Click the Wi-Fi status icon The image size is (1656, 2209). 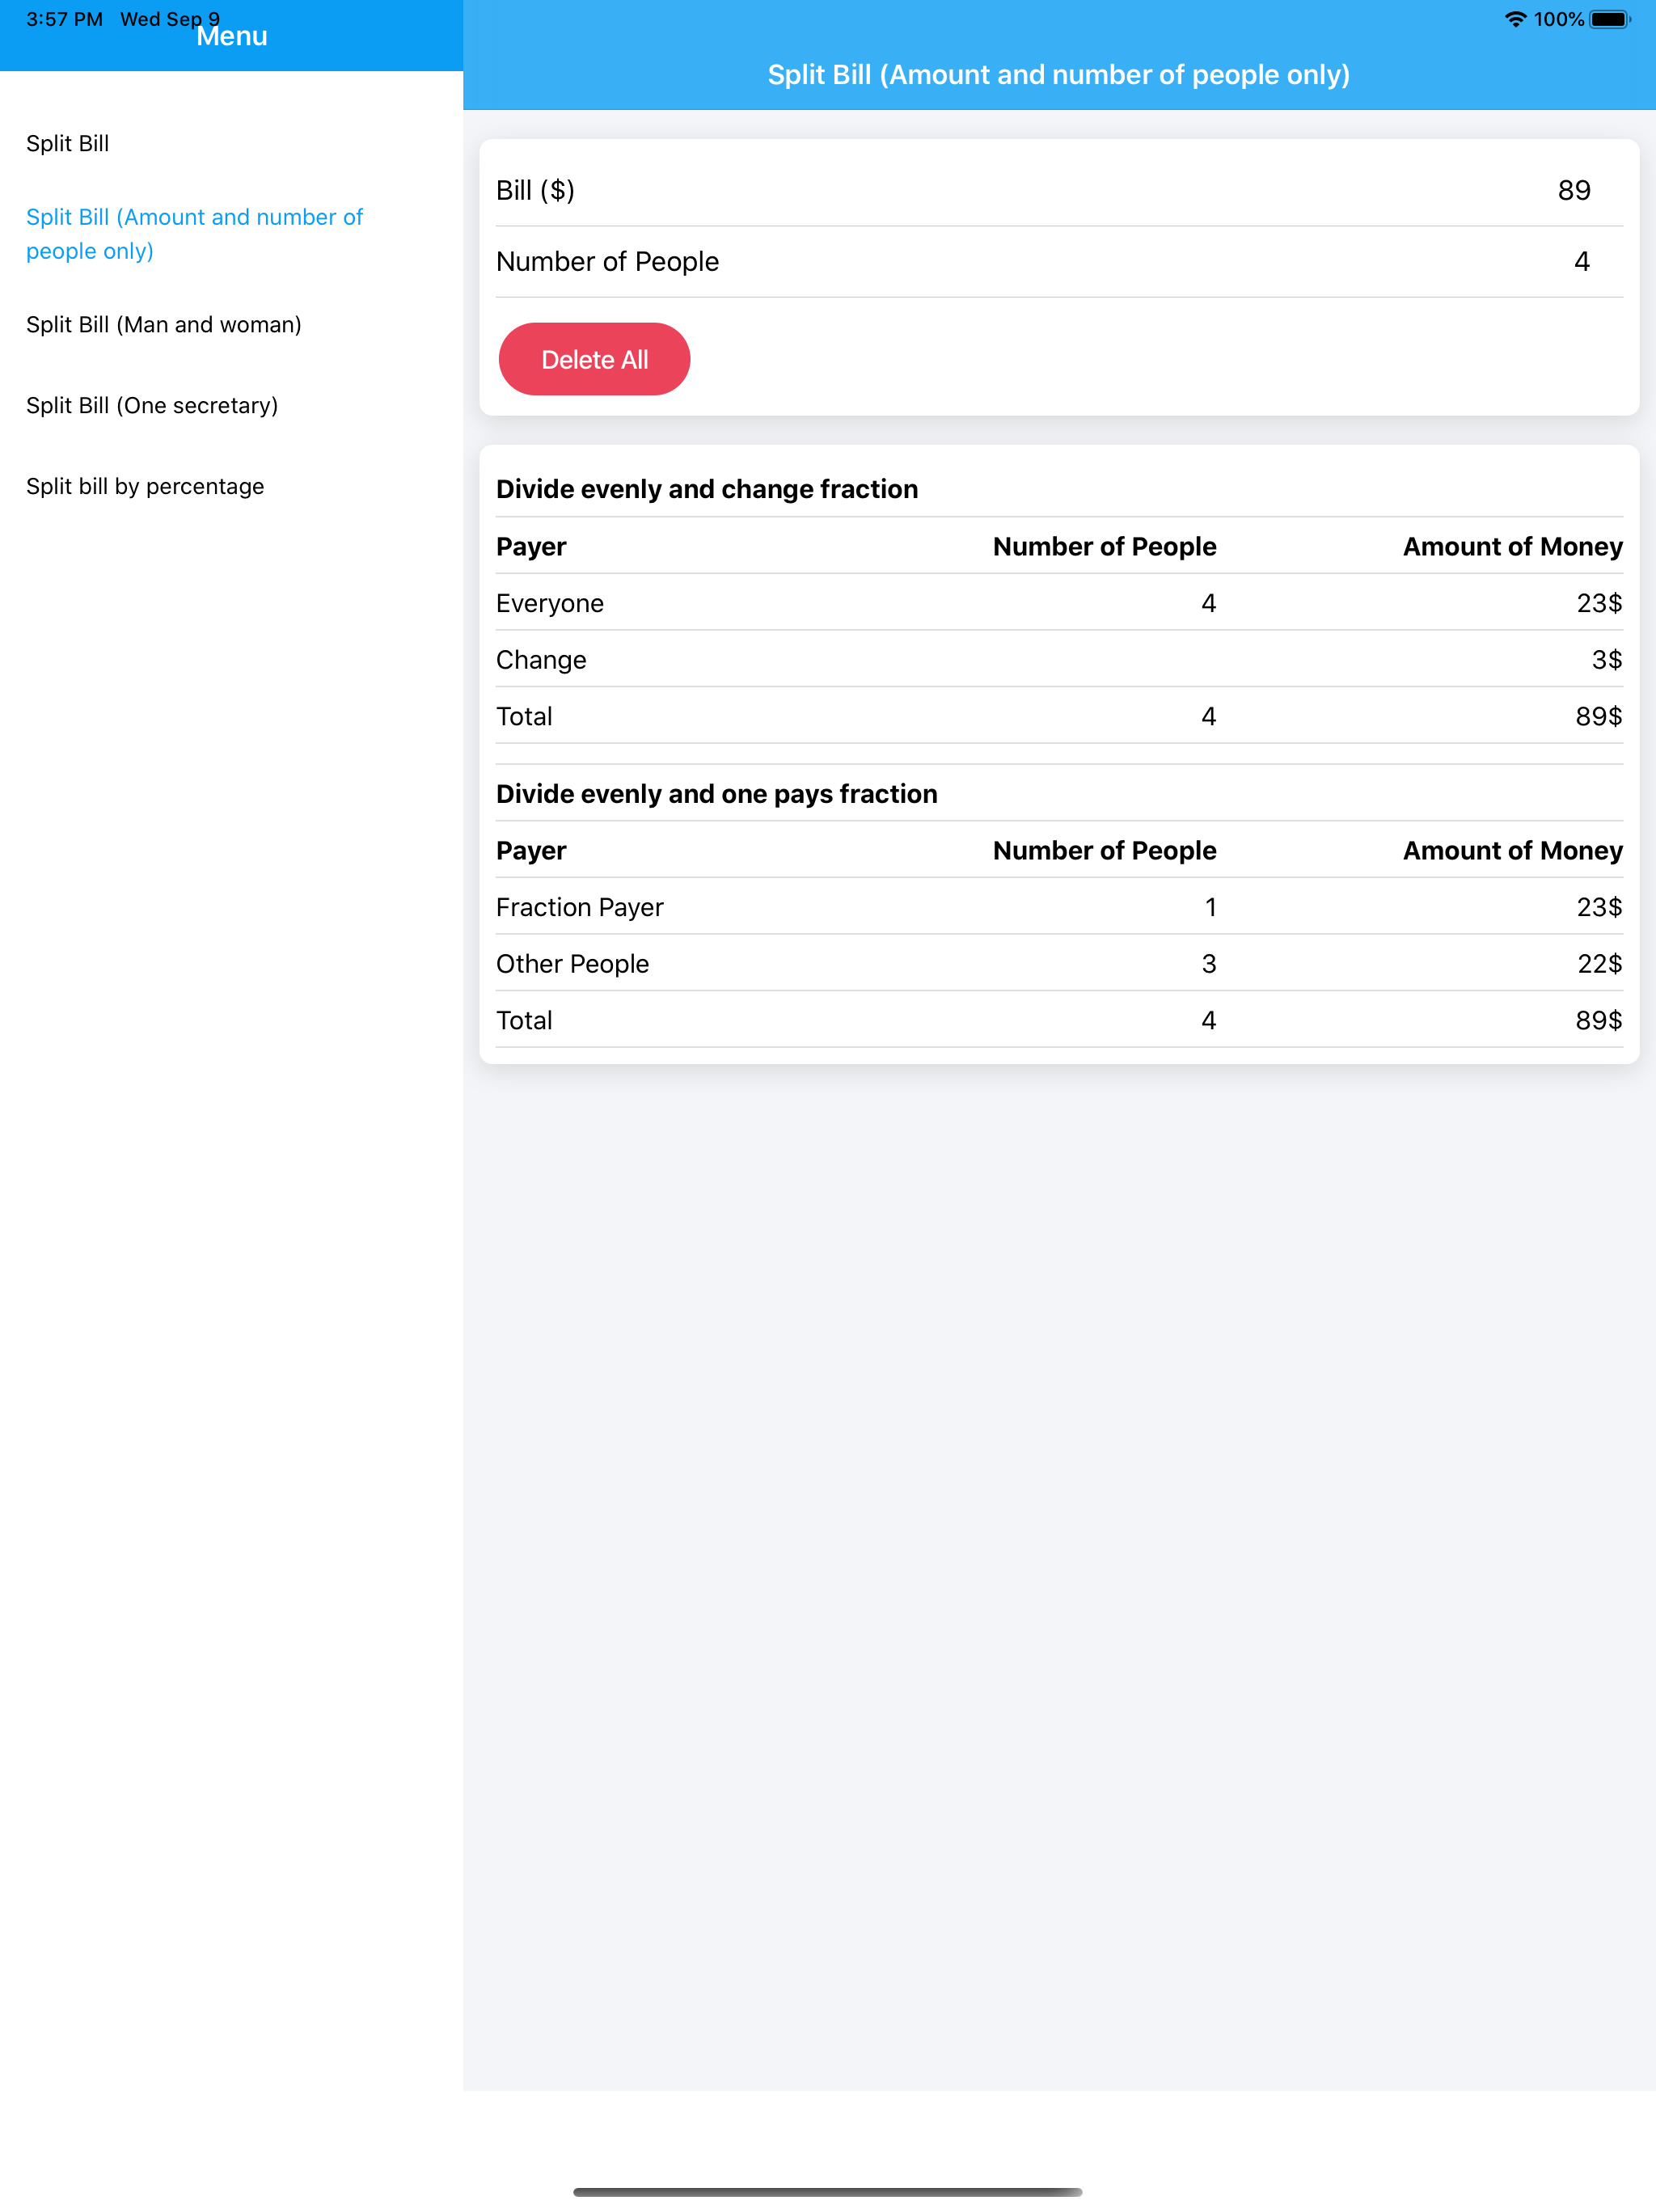click(1514, 20)
